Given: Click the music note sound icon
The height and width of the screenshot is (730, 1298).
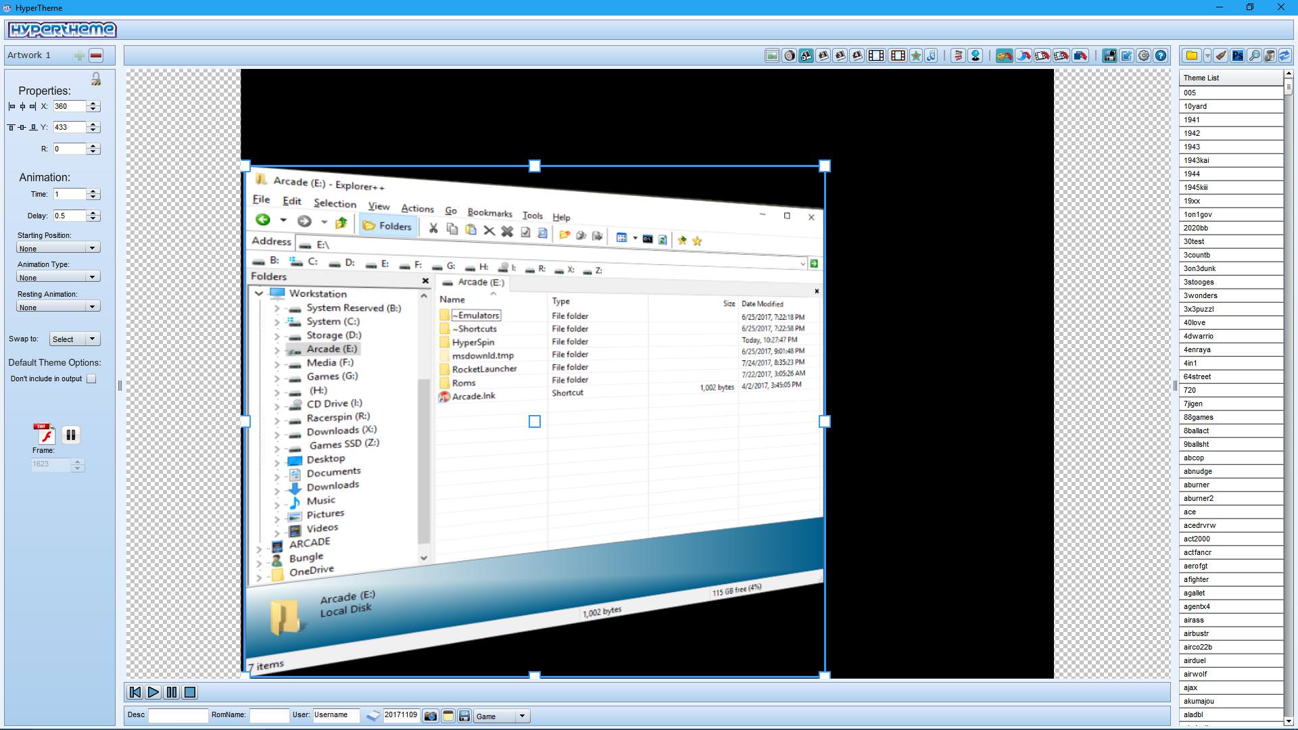Looking at the screenshot, I should [x=932, y=56].
